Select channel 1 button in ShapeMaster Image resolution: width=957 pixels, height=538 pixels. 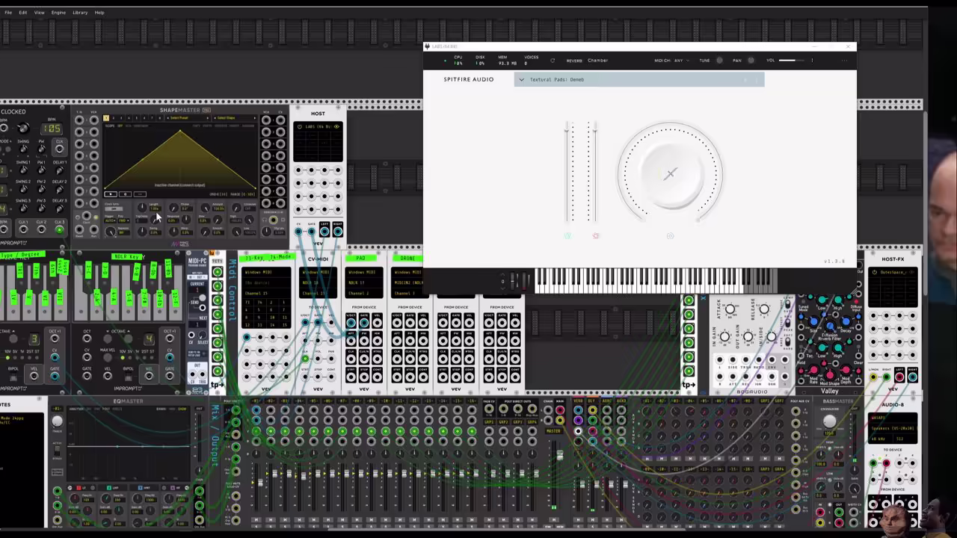point(105,118)
